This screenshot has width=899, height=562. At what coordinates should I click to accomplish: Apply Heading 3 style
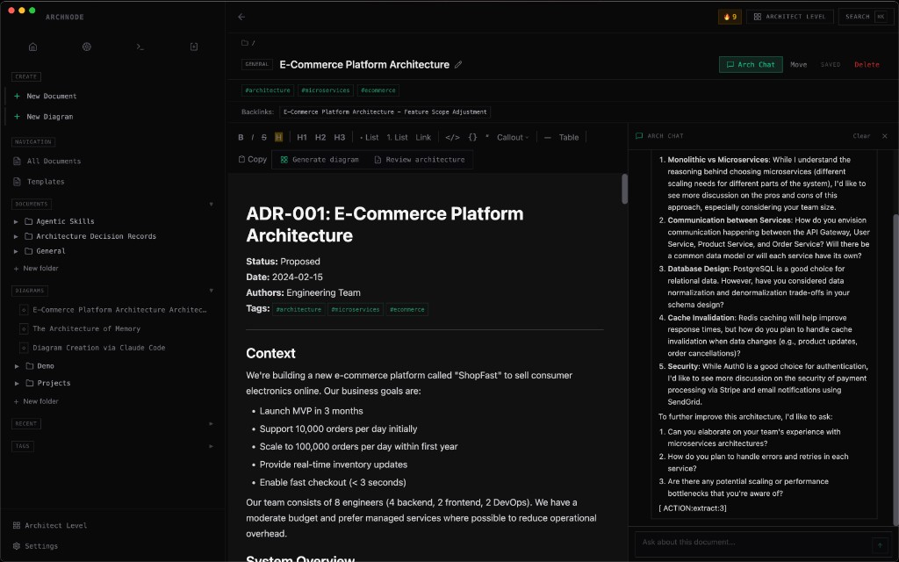[340, 138]
